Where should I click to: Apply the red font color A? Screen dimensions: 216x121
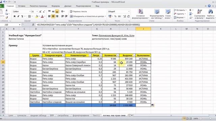tap(42, 16)
